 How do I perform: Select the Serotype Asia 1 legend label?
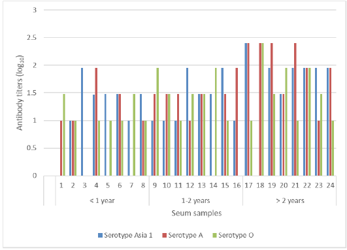pos(128,235)
